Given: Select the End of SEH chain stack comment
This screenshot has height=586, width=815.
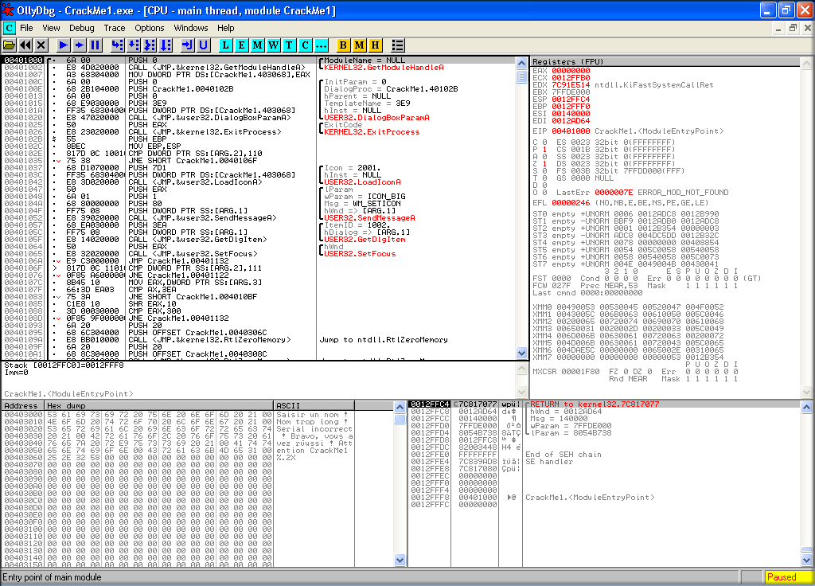Looking at the screenshot, I should (563, 455).
